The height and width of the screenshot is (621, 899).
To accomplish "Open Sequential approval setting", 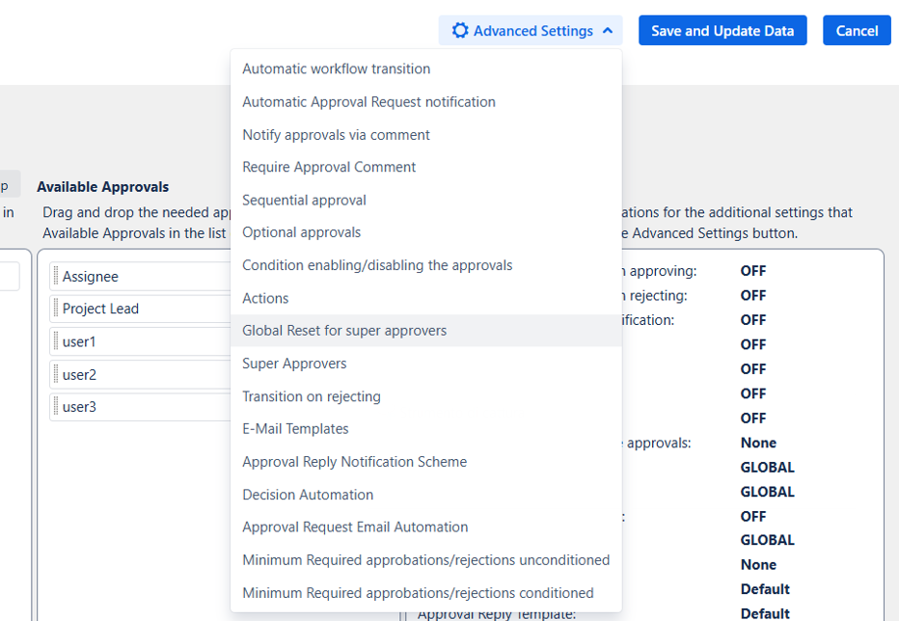I will point(304,201).
